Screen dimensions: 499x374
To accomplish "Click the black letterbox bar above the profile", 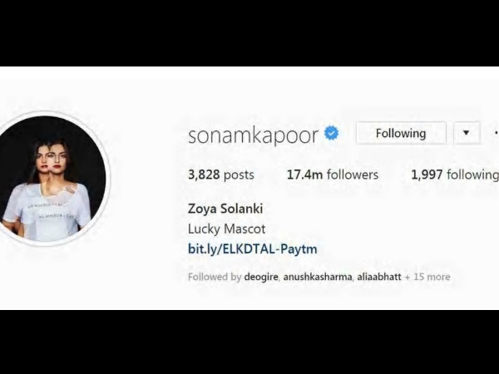I will (x=249, y=33).
